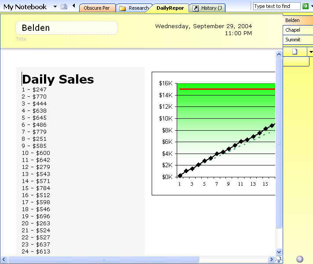Click the entry 2 - $770
Viewport: 313px width, 264px height.
(34, 97)
